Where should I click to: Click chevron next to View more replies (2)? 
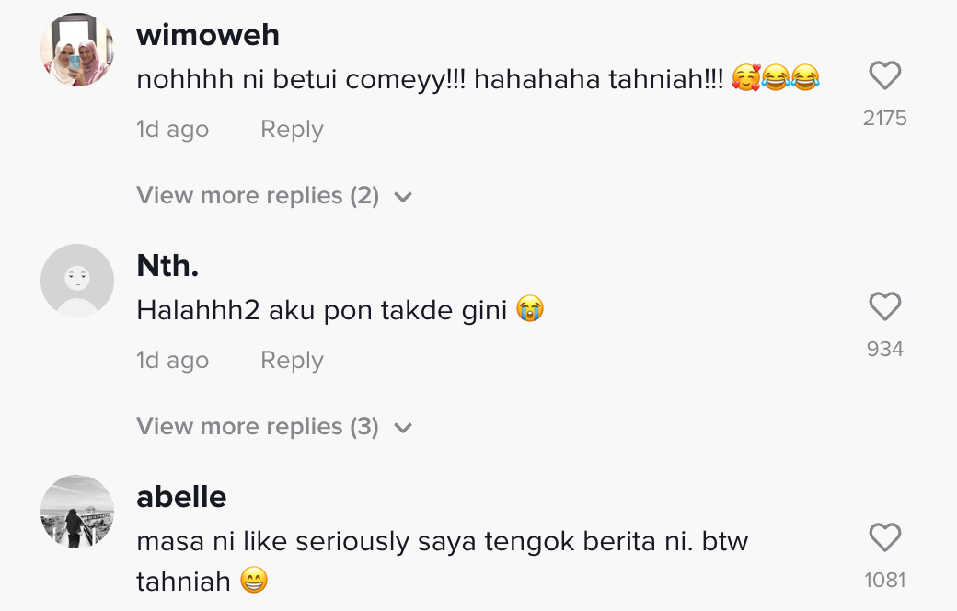point(403,197)
